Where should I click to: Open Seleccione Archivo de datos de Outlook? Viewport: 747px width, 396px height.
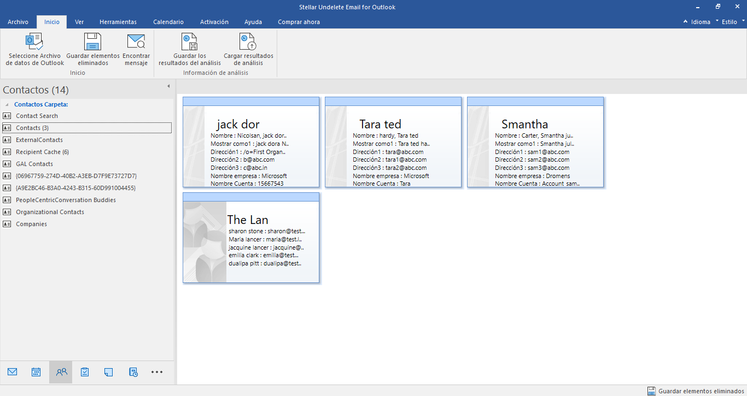[x=35, y=49]
